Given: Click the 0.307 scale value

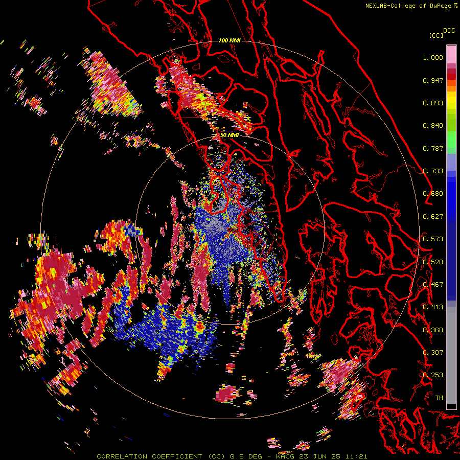Looking at the screenshot, I should (433, 352).
